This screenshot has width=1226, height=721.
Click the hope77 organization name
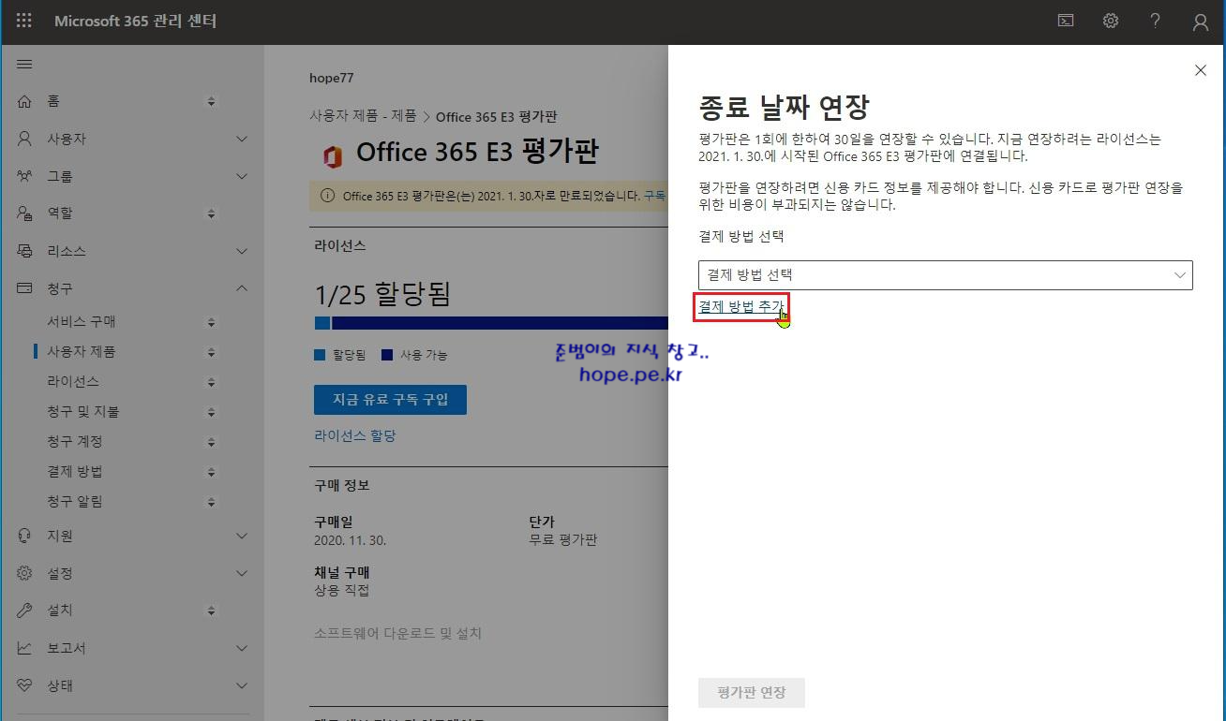tap(332, 78)
